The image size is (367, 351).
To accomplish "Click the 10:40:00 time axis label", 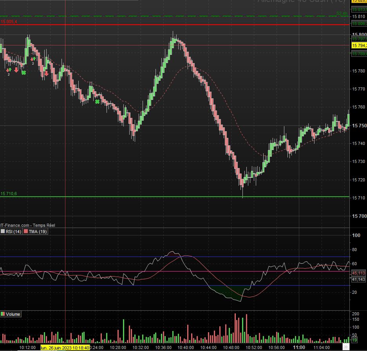I will [x=186, y=347].
